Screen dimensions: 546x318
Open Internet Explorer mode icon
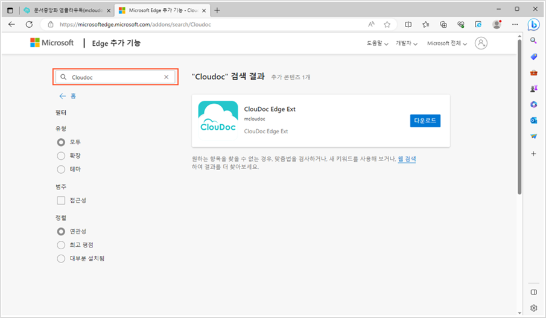point(478,24)
